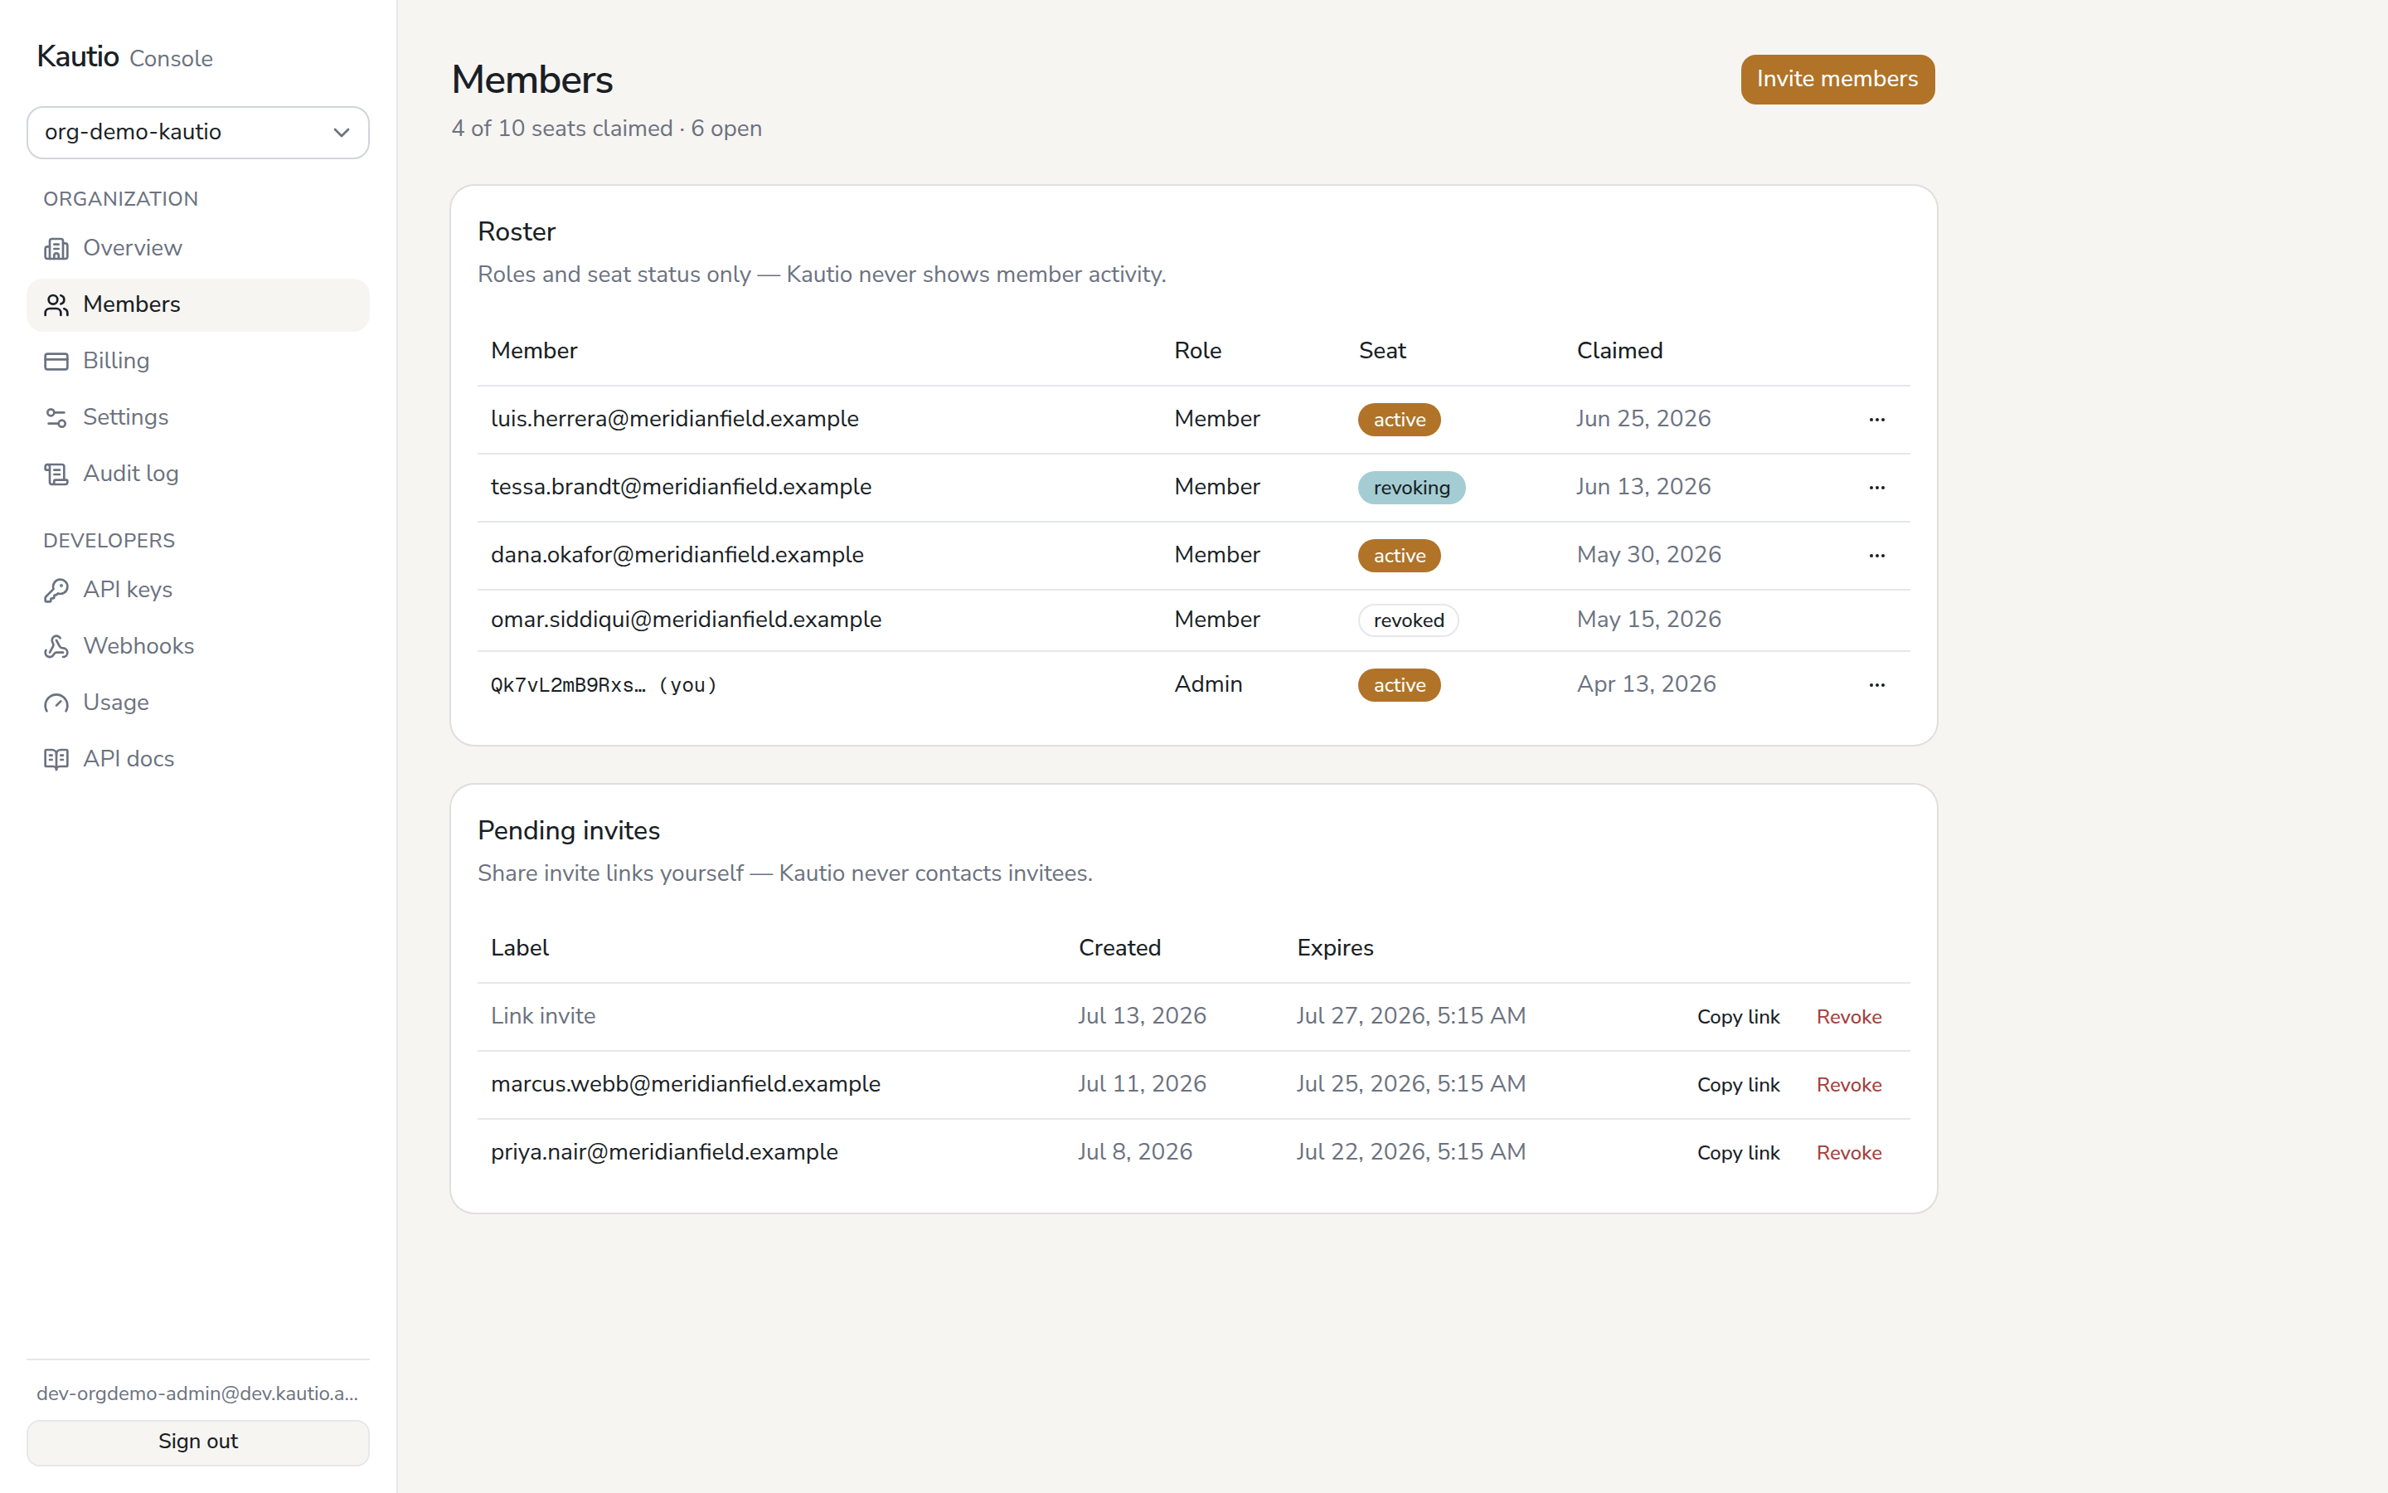The width and height of the screenshot is (2388, 1493).
Task: Open actions menu for luis.herrera row
Action: (1877, 420)
